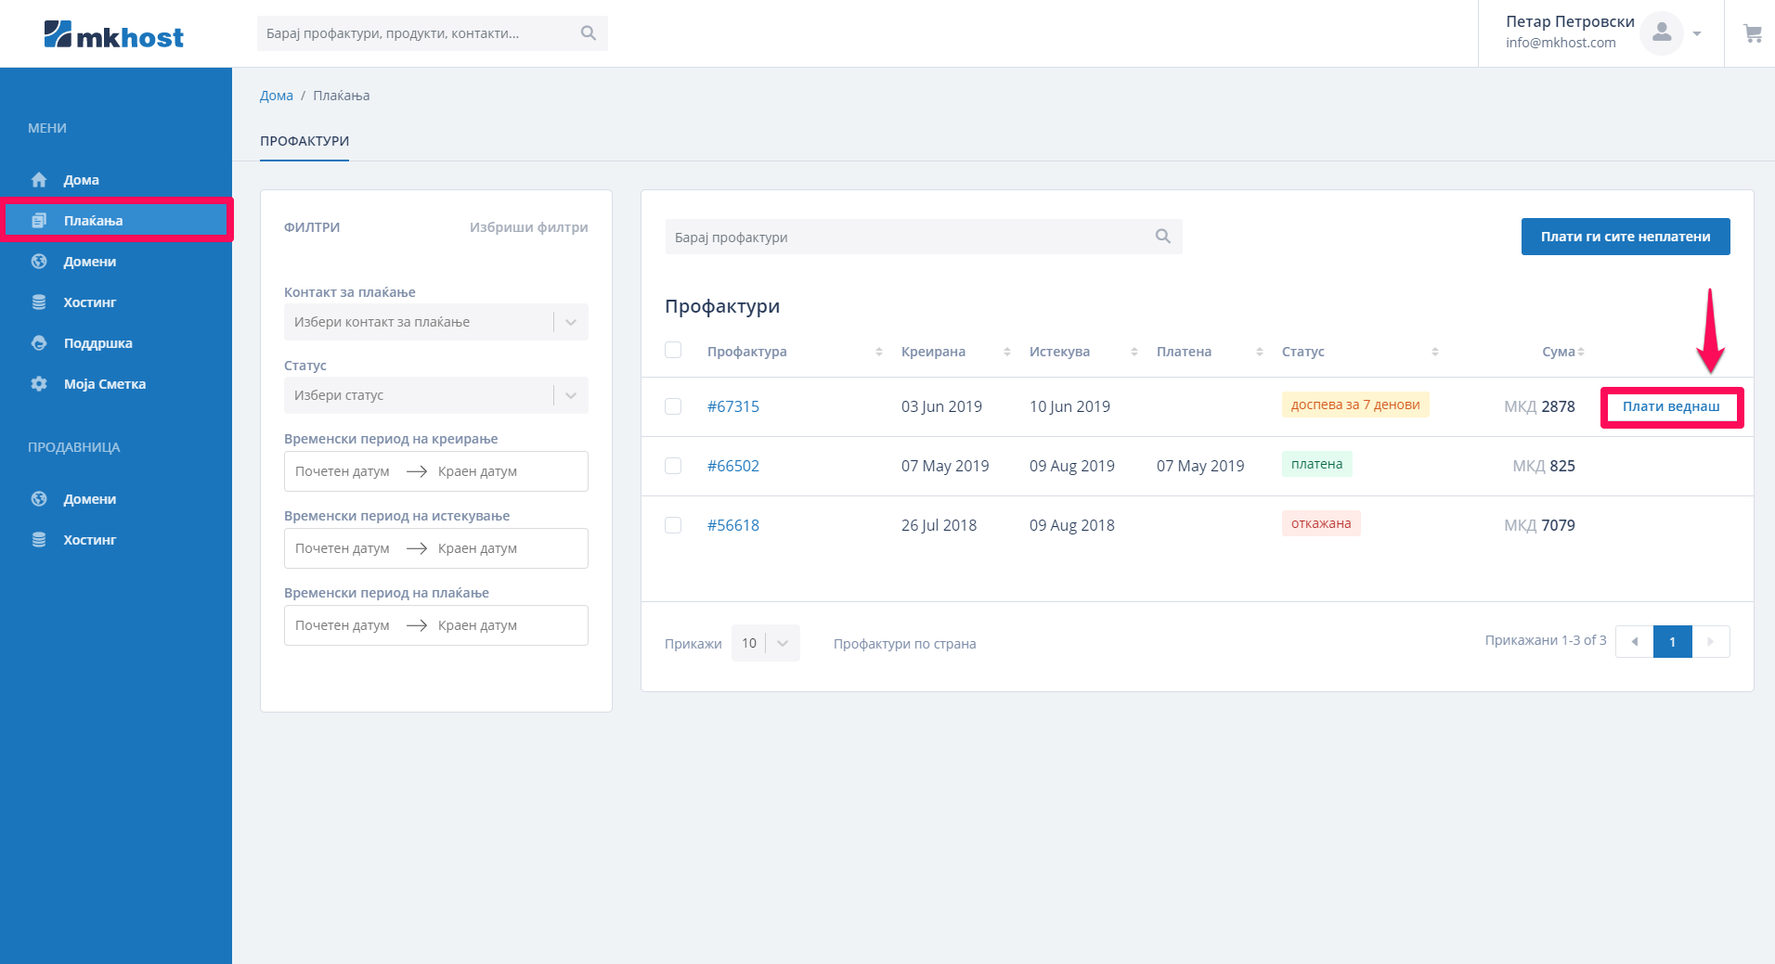The image size is (1775, 964).
Task: Open the shopping cart icon
Action: 1752,33
